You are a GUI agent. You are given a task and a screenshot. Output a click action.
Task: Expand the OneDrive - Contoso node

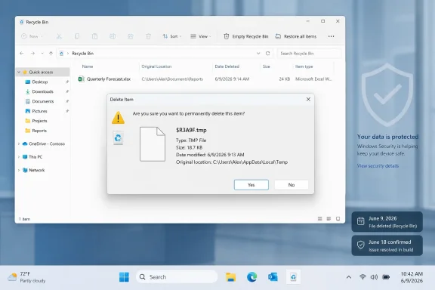19,143
